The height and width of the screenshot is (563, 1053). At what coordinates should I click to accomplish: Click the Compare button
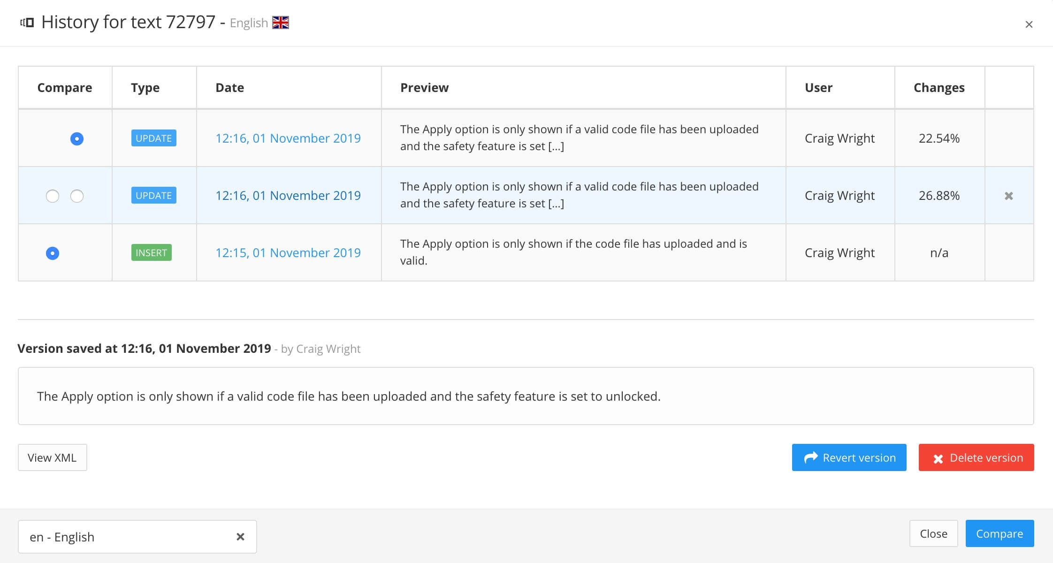click(1000, 533)
